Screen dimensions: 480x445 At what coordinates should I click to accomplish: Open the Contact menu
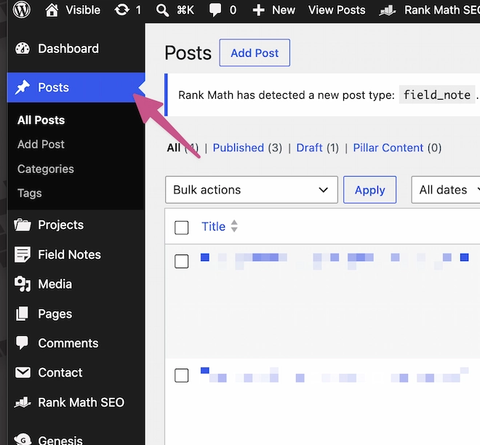(76, 372)
